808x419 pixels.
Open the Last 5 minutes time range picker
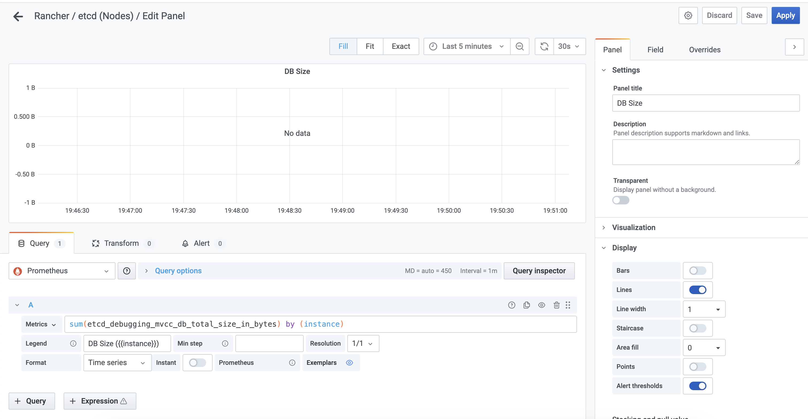tap(467, 46)
